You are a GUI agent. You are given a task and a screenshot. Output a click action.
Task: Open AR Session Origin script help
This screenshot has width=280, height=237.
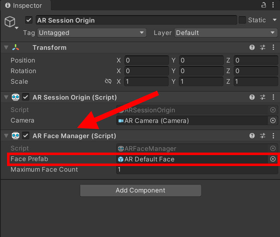click(252, 97)
